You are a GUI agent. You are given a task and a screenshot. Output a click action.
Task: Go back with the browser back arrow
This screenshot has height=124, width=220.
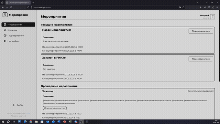(x=3, y=7)
